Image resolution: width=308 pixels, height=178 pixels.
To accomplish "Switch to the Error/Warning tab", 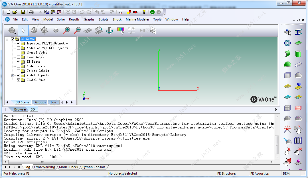I will (44, 167).
